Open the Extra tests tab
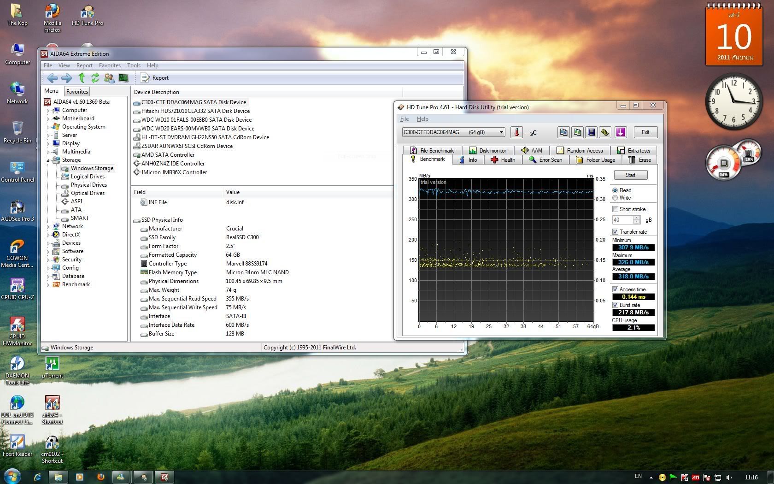Image resolution: width=774 pixels, height=484 pixels. click(633, 151)
